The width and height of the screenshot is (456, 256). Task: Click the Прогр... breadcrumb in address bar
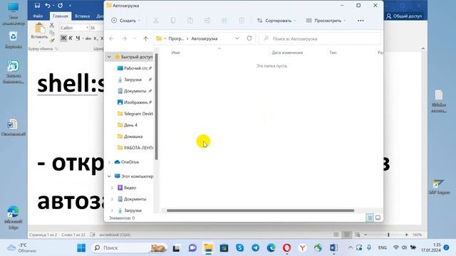pyautogui.click(x=176, y=38)
